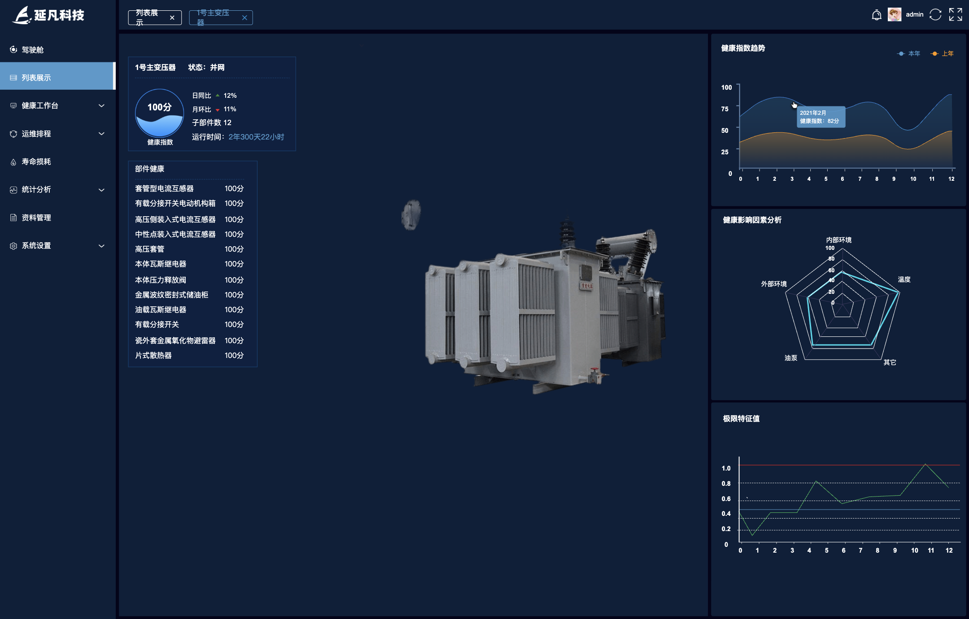Open 驾驶舱 from the sidebar

pyautogui.click(x=33, y=50)
